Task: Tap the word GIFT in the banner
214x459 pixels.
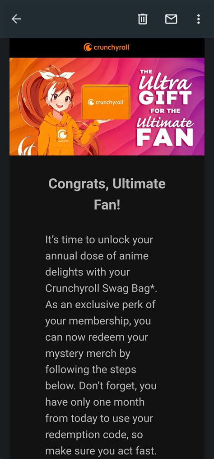Action: (165, 98)
